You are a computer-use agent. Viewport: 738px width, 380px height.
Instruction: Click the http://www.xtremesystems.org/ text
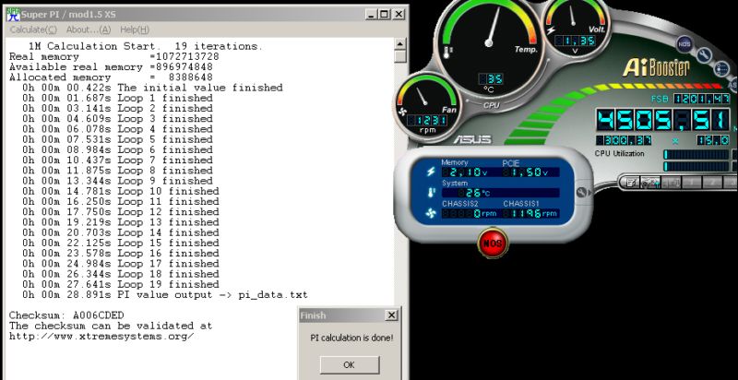(x=101, y=336)
